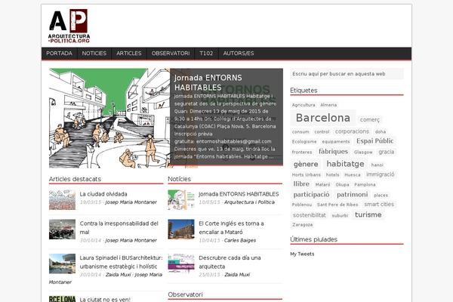Select the hanoi tag
The image size is (453, 302).
tap(377, 165)
